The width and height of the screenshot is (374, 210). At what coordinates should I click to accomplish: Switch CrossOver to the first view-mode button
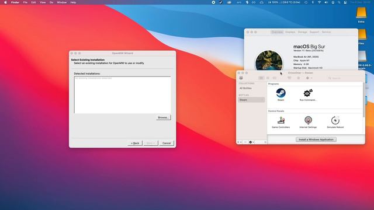(261, 78)
